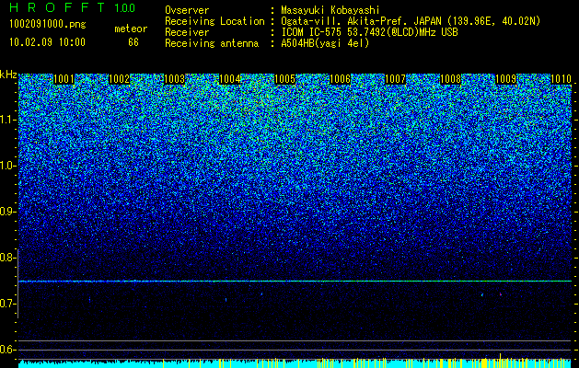
Task: Click the Ogata-vill. Akita-Pref. JAPAN location text
Action: tap(411, 21)
